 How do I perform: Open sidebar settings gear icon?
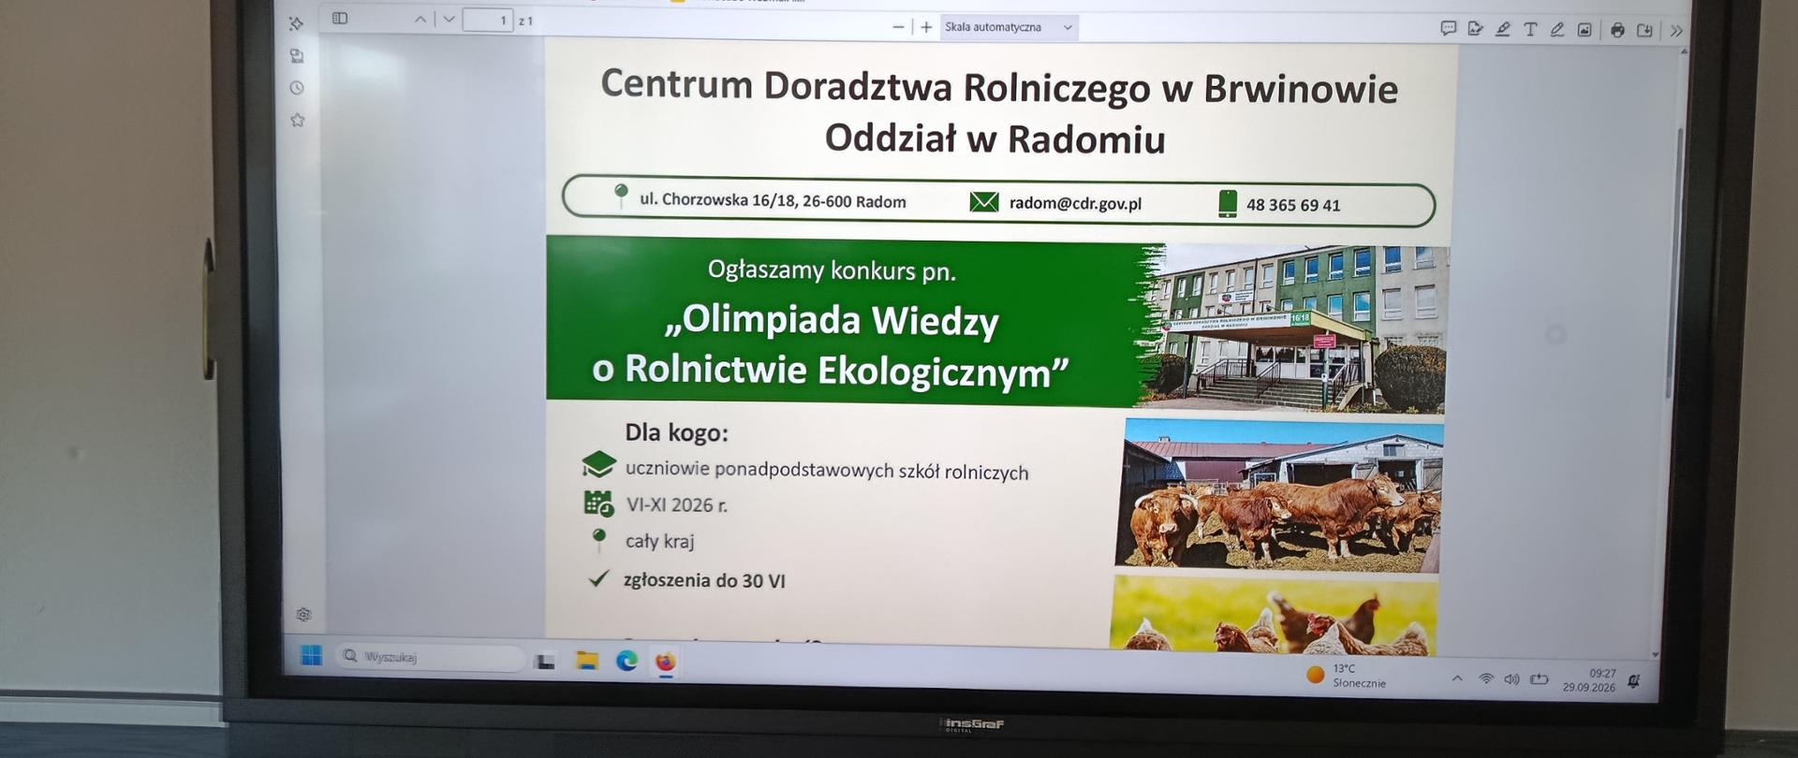(303, 615)
